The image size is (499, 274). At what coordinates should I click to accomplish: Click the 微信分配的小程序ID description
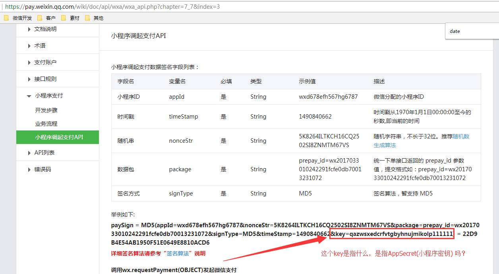coord(398,97)
